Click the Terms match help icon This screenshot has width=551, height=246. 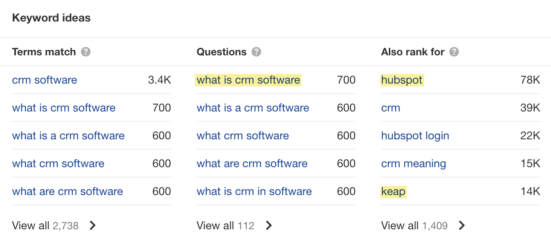click(85, 52)
